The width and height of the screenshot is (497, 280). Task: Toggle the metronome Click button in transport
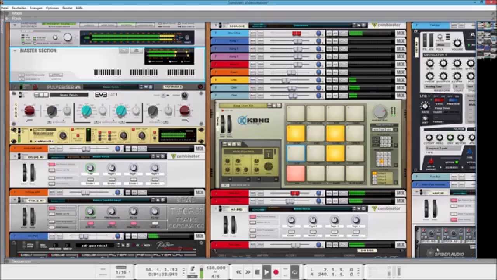click(x=192, y=269)
